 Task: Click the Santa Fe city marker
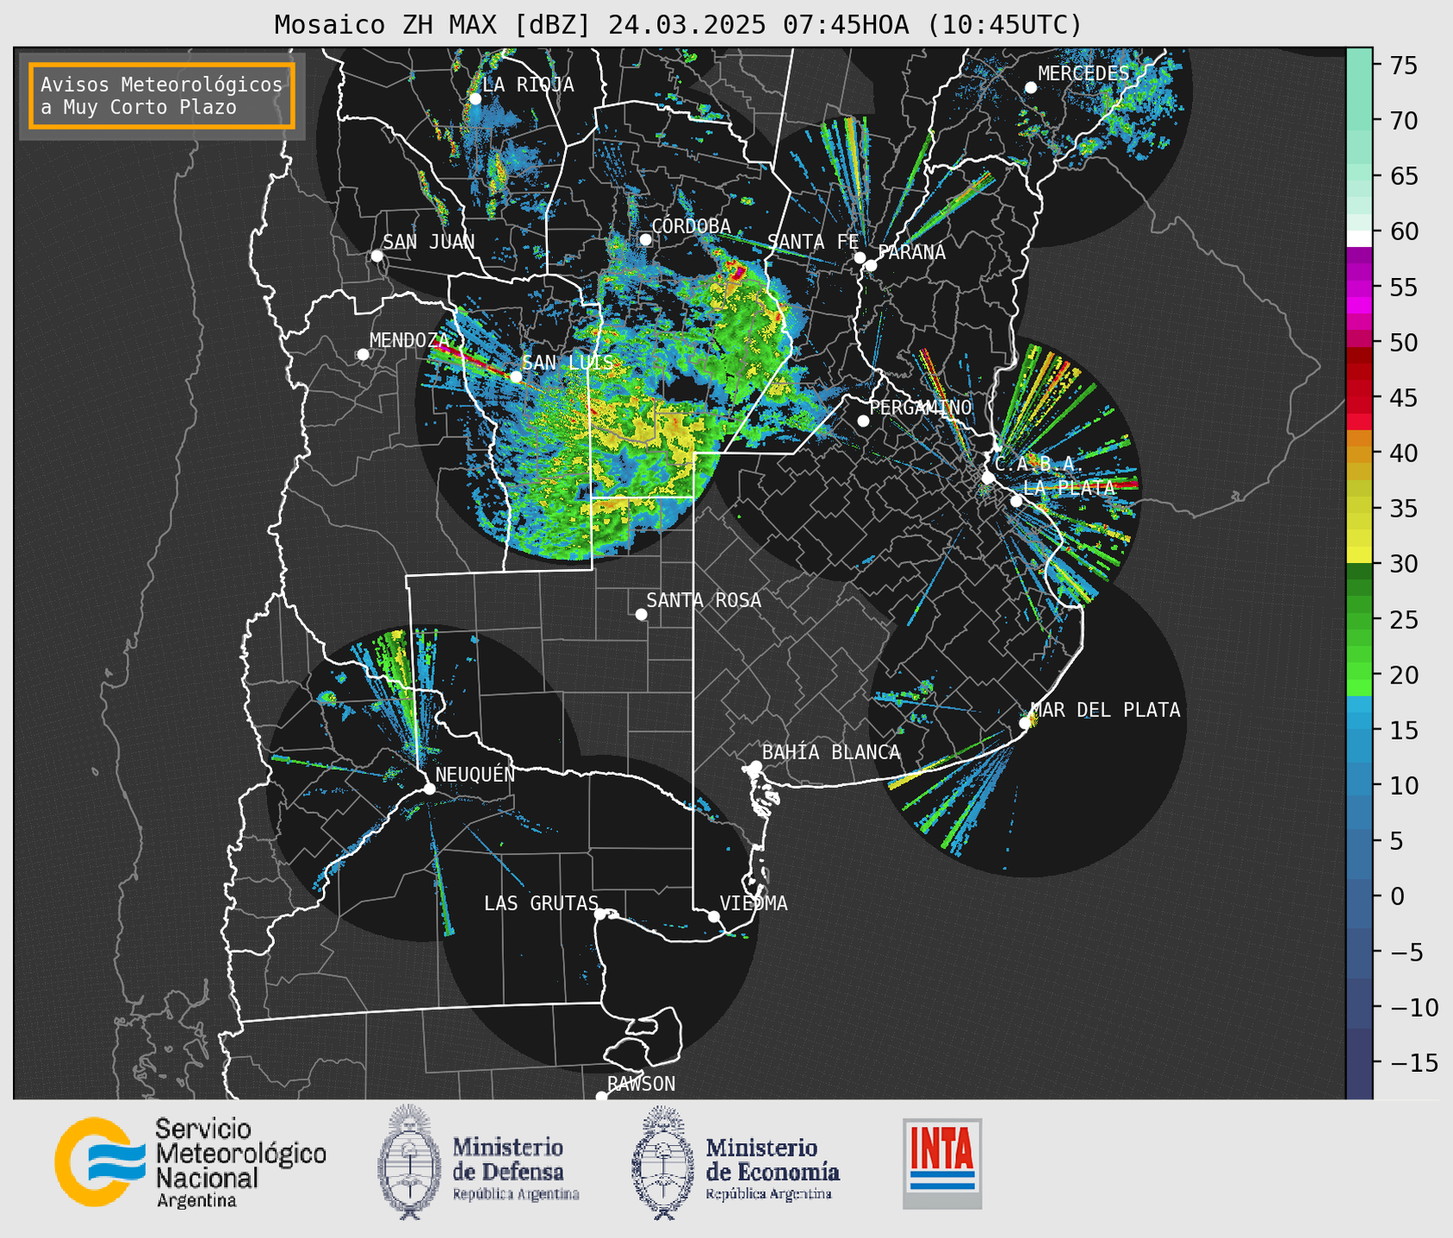[x=860, y=257]
